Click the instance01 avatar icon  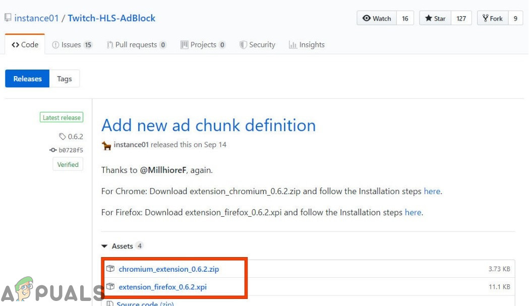[x=106, y=145]
